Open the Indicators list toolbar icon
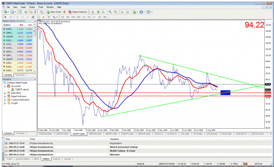This screenshot has height=167, width=274. pos(134,12)
